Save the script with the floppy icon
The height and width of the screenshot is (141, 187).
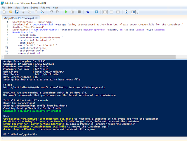[x=17, y=12]
